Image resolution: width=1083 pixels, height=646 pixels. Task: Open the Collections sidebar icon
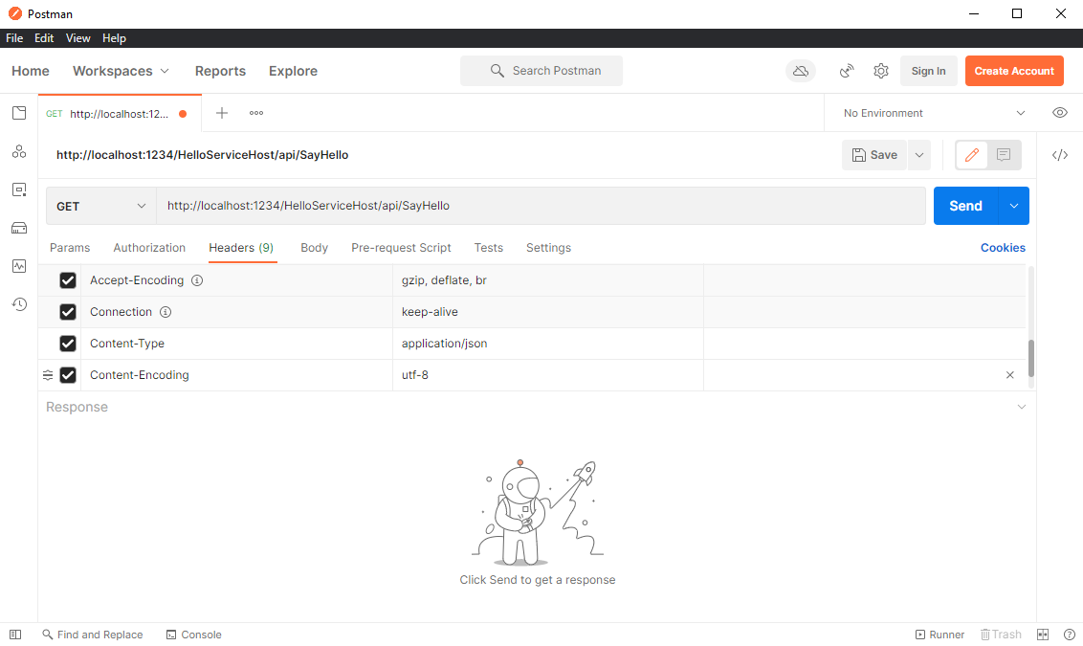[x=18, y=113]
